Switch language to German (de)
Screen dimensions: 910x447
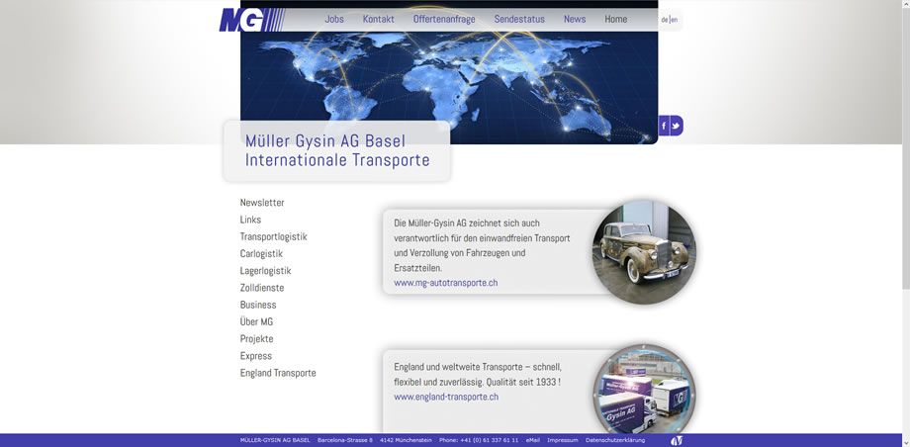coord(665,20)
